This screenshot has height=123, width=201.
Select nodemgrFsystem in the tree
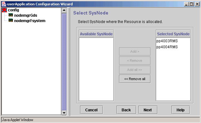[x=30, y=21]
